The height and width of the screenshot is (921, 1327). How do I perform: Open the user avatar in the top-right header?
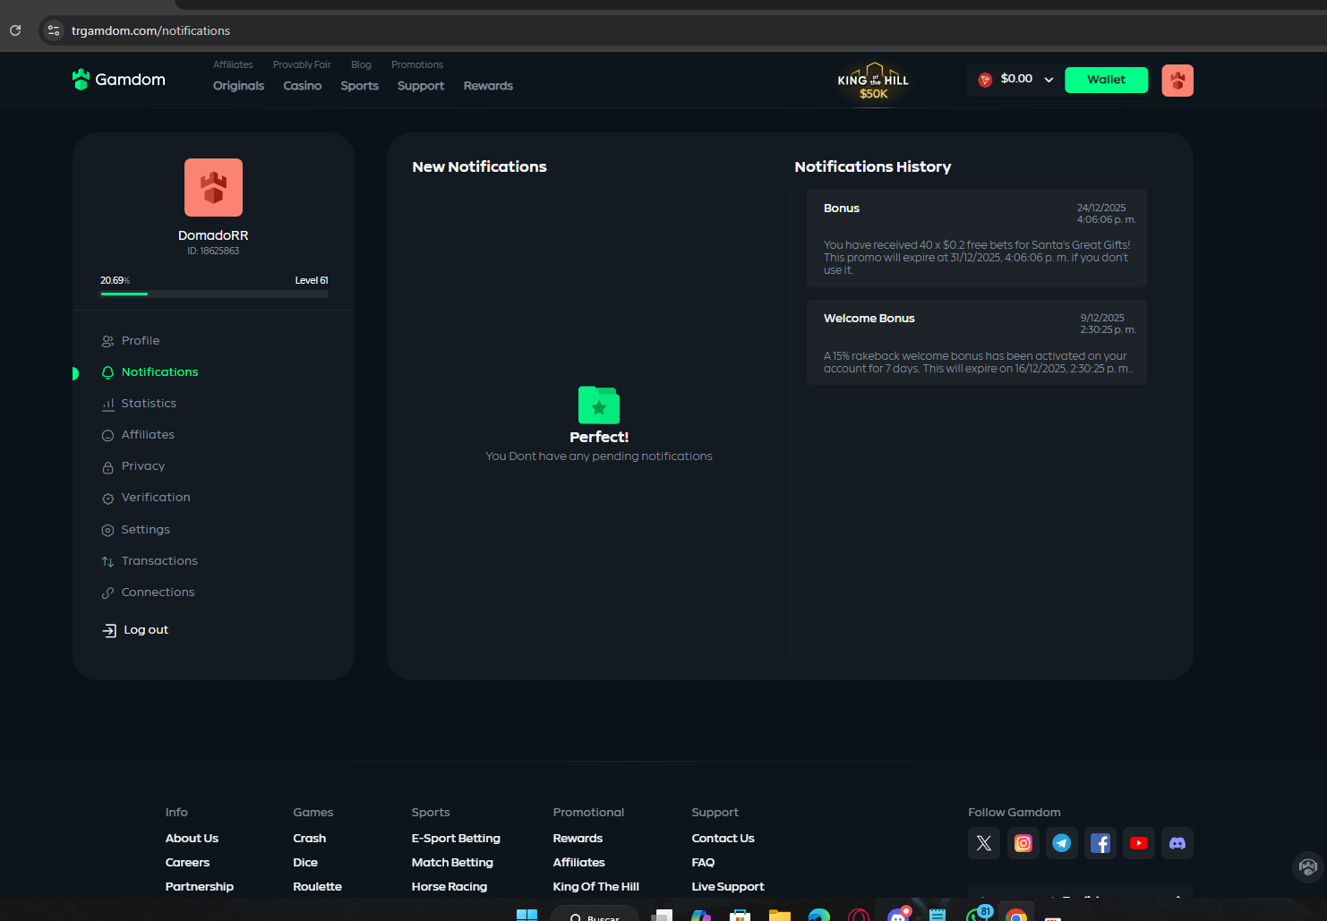1177,81
